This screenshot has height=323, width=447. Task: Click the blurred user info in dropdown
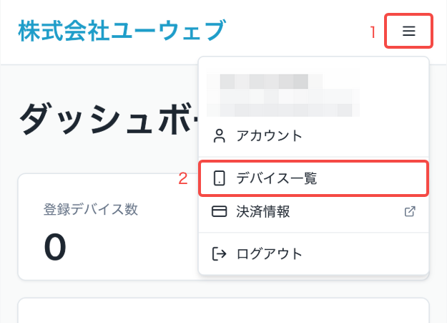click(283, 95)
